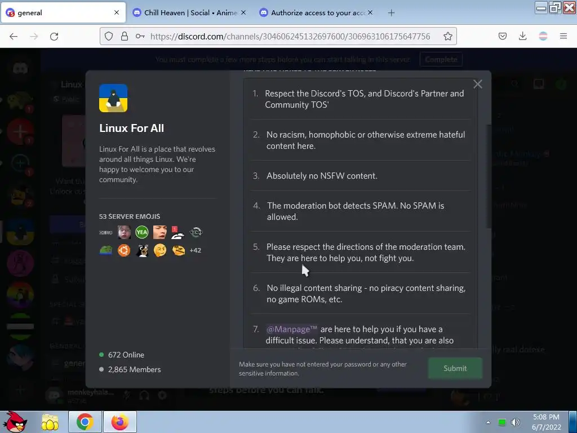Click the 672 Online count
The image size is (577, 433).
point(126,355)
